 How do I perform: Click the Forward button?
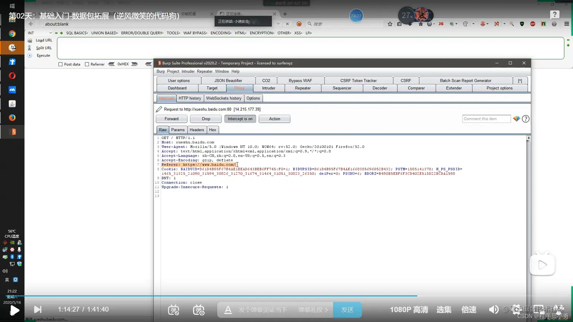point(171,119)
